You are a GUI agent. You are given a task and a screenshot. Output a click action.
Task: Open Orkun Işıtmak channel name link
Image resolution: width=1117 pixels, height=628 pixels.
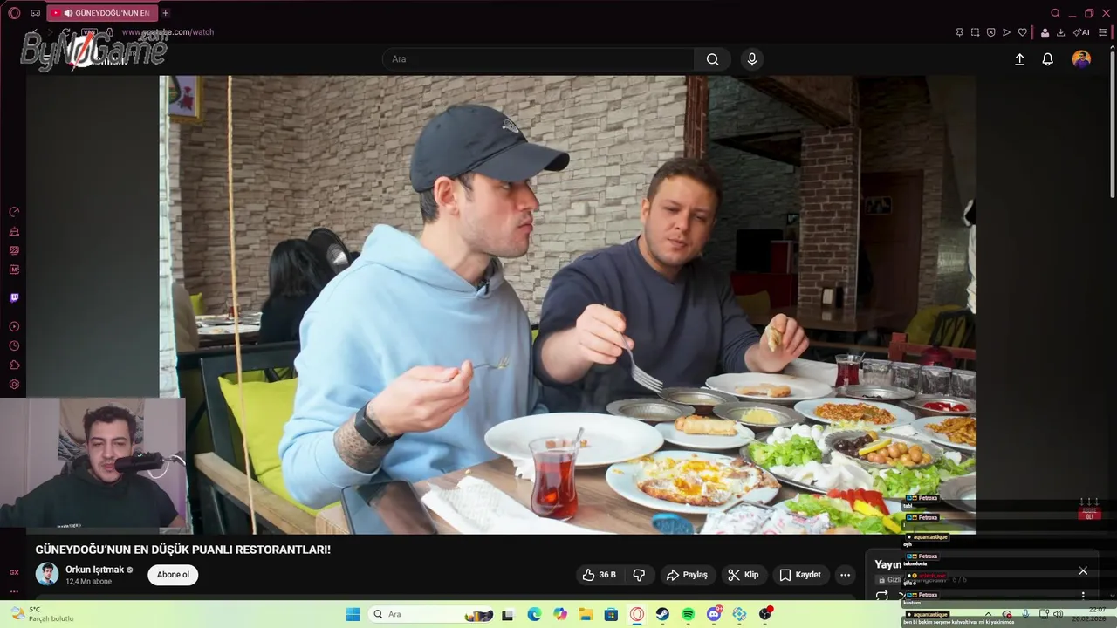[95, 570]
